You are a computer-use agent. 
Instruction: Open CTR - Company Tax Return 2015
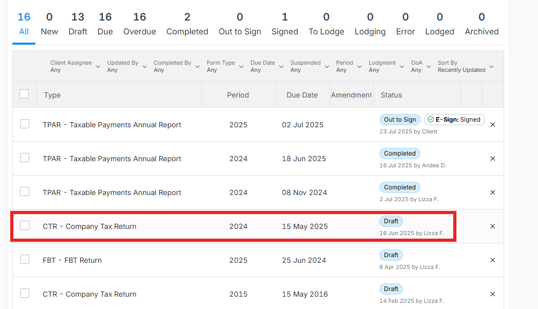89,294
